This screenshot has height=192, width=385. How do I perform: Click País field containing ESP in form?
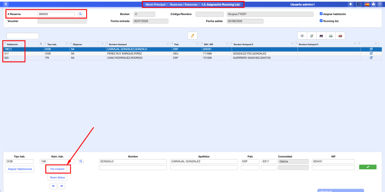(250, 162)
